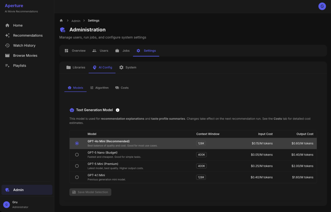Open the Costs sub-tab
Image resolution: width=331 pixels, height=212 pixels.
(122, 88)
